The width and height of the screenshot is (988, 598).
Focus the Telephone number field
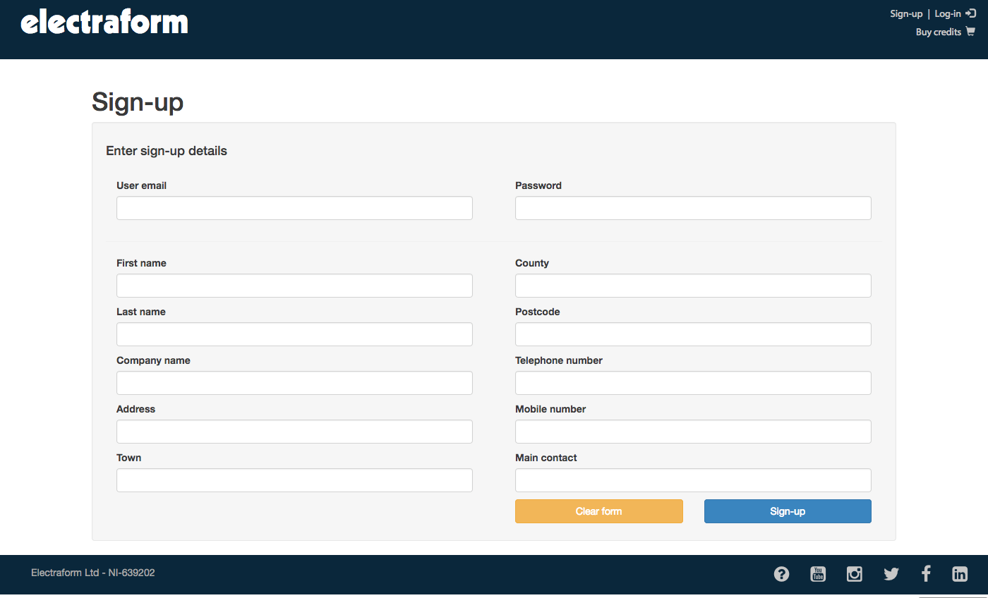coord(693,383)
